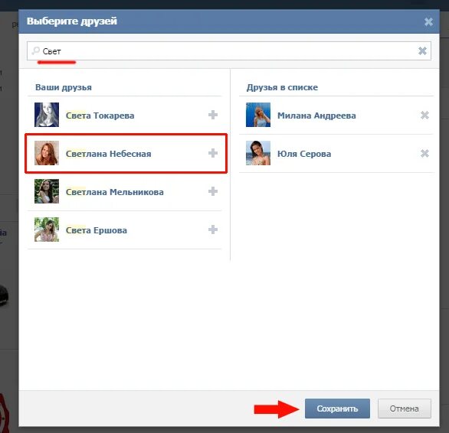Add Светлана Небесная with plus icon
Viewport: 449px width, 433px height.
(213, 153)
